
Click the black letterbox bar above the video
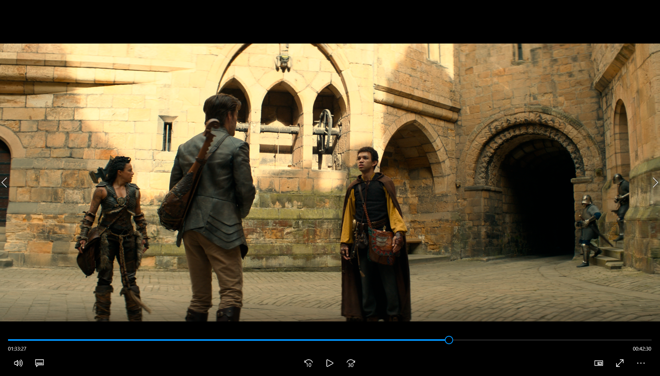point(330,22)
